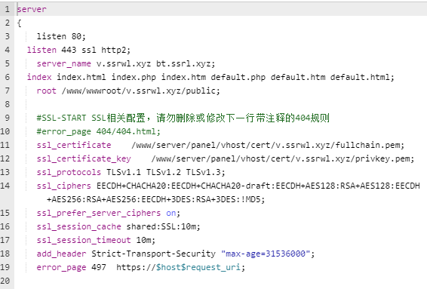Click 'bt.ssrl.xyz' domain in server_name
427x289 pixels.
point(183,63)
